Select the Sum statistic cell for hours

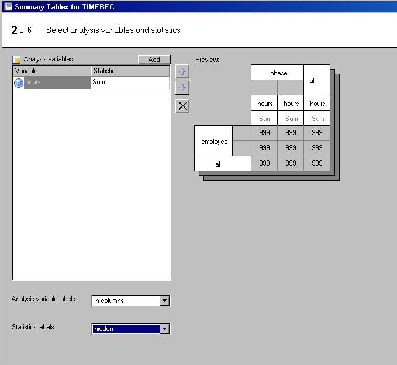130,82
